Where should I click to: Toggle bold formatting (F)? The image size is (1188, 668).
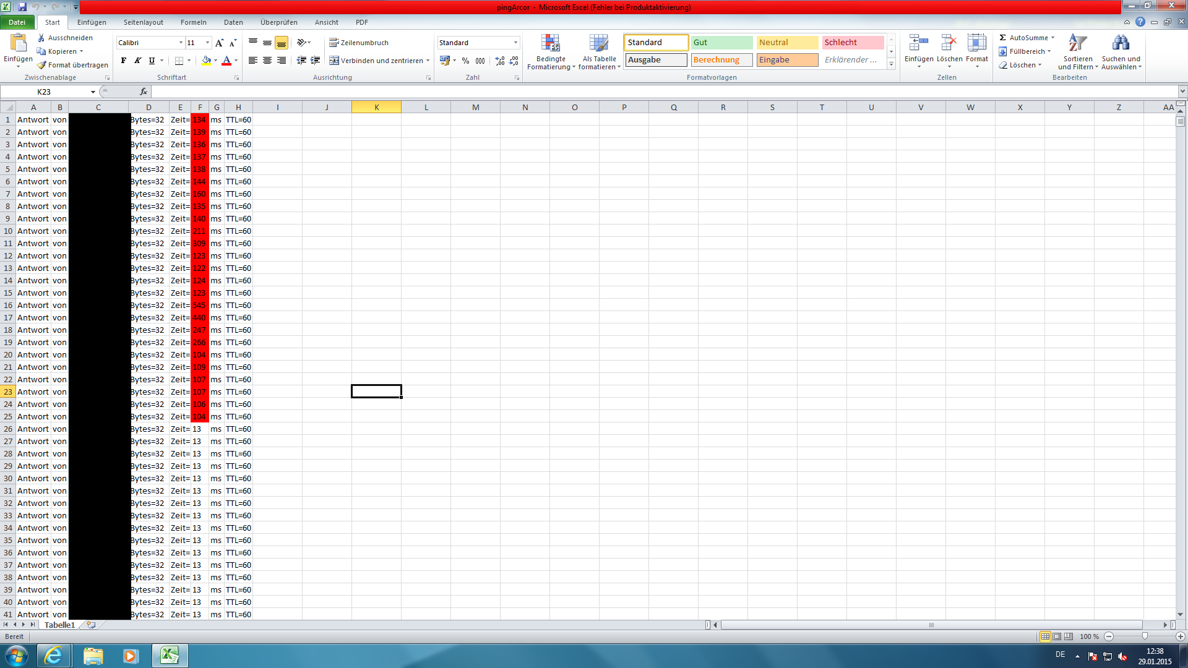pos(124,61)
